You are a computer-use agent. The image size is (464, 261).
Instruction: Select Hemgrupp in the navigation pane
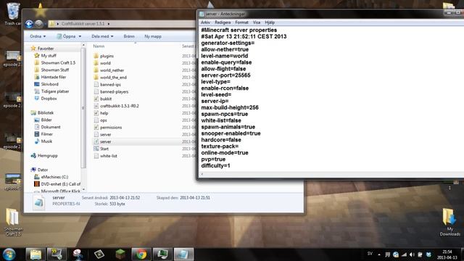[47, 155]
